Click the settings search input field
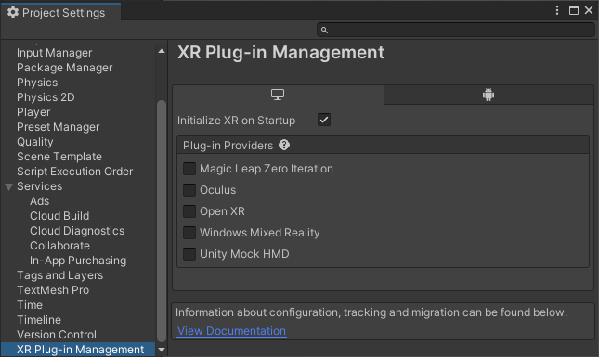The width and height of the screenshot is (599, 357). coord(456,30)
